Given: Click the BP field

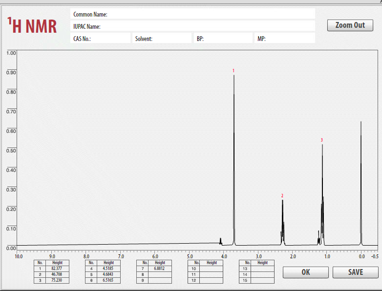Looking at the screenshot, I should (x=223, y=38).
